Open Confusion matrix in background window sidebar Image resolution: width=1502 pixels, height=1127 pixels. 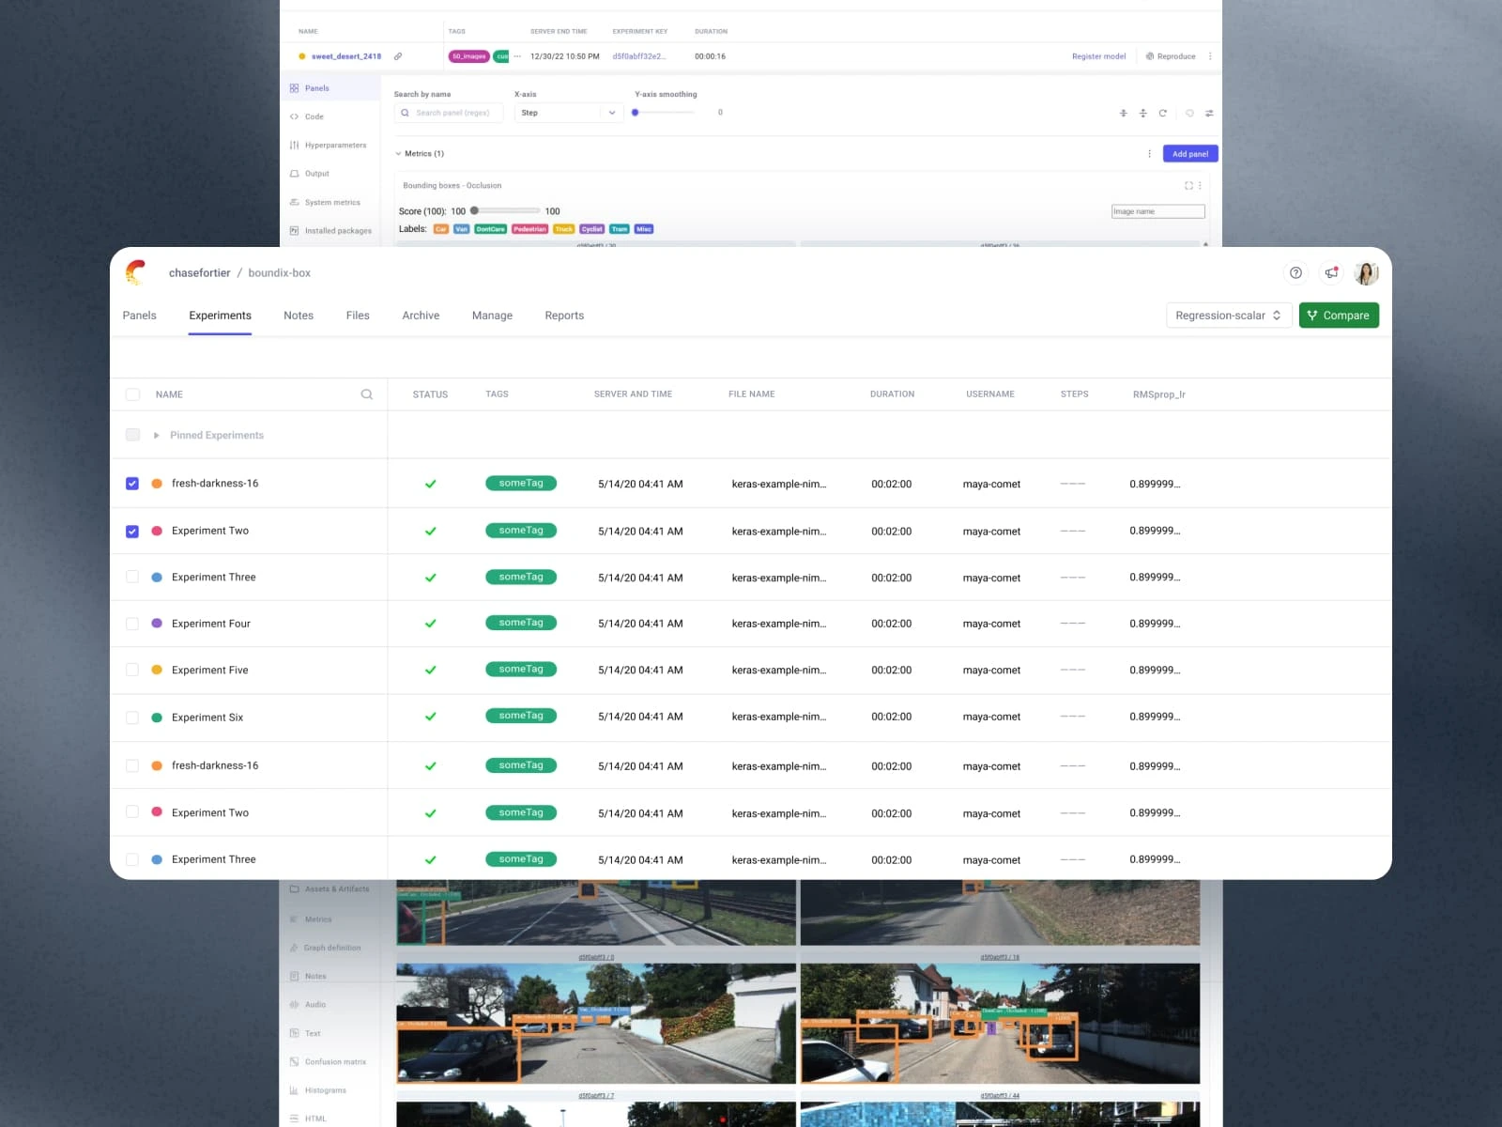[329, 1062]
